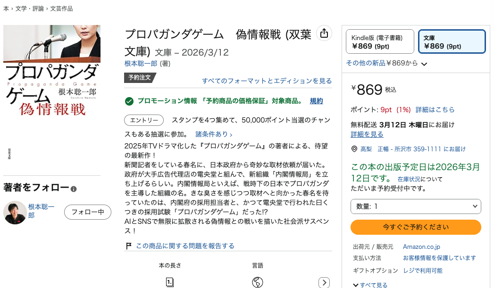This screenshot has width=494, height=288.
Task: Click the book length page icon
Action: [x=170, y=282]
